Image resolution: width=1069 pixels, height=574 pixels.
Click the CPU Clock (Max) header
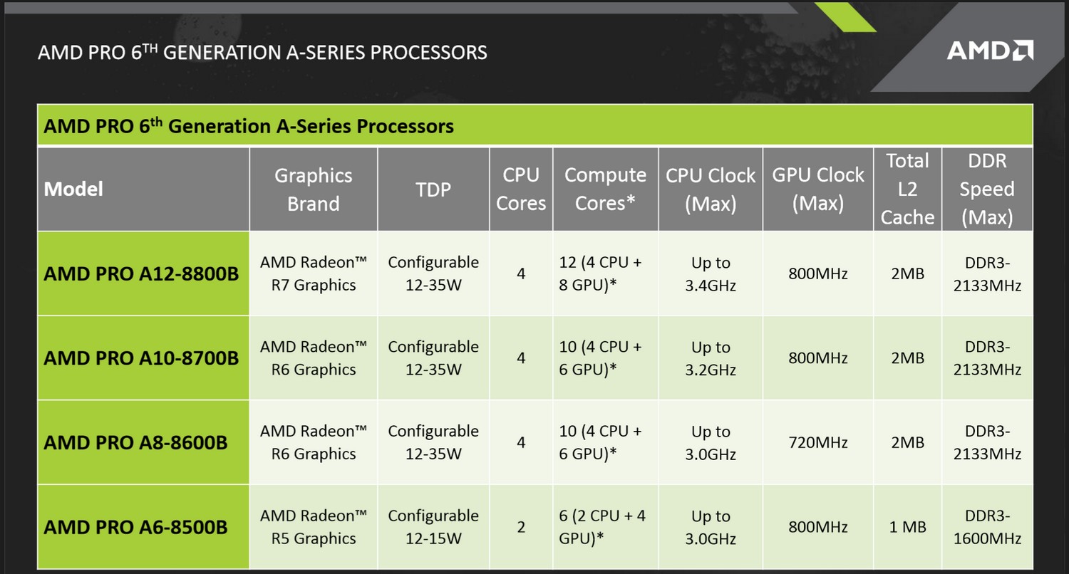pos(711,189)
